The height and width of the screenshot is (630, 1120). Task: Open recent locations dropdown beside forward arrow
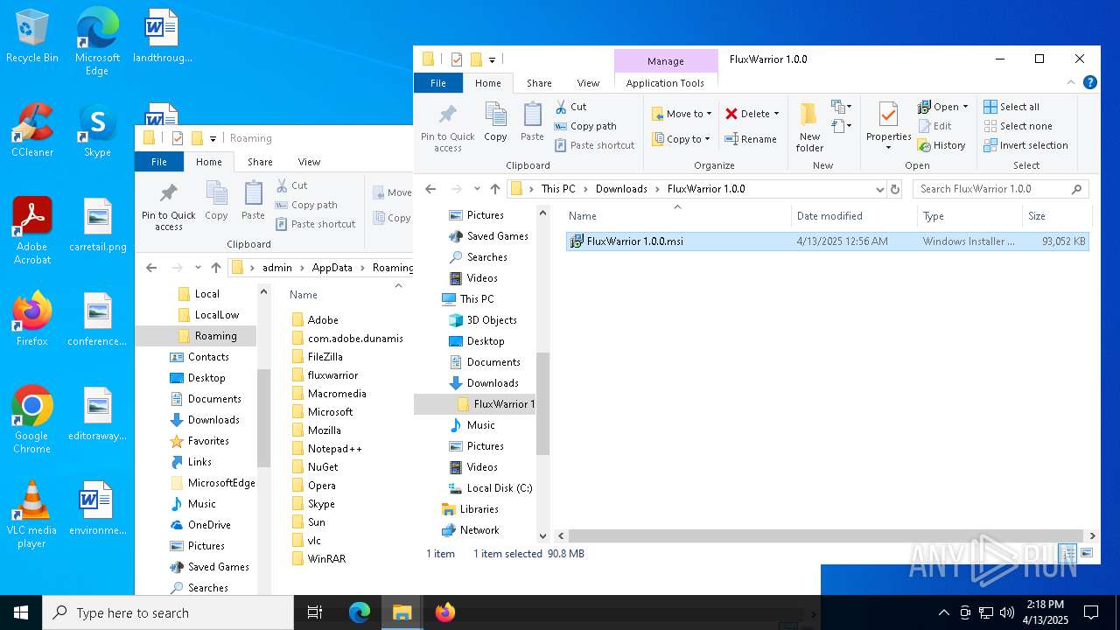pos(477,189)
